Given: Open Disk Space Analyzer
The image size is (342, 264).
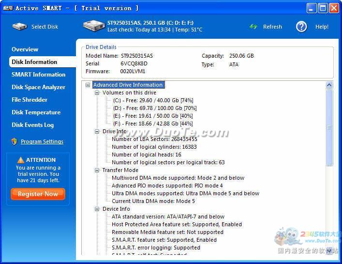Looking at the screenshot, I should [38, 87].
